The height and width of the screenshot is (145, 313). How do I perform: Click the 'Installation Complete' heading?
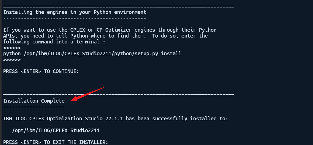tap(34, 101)
